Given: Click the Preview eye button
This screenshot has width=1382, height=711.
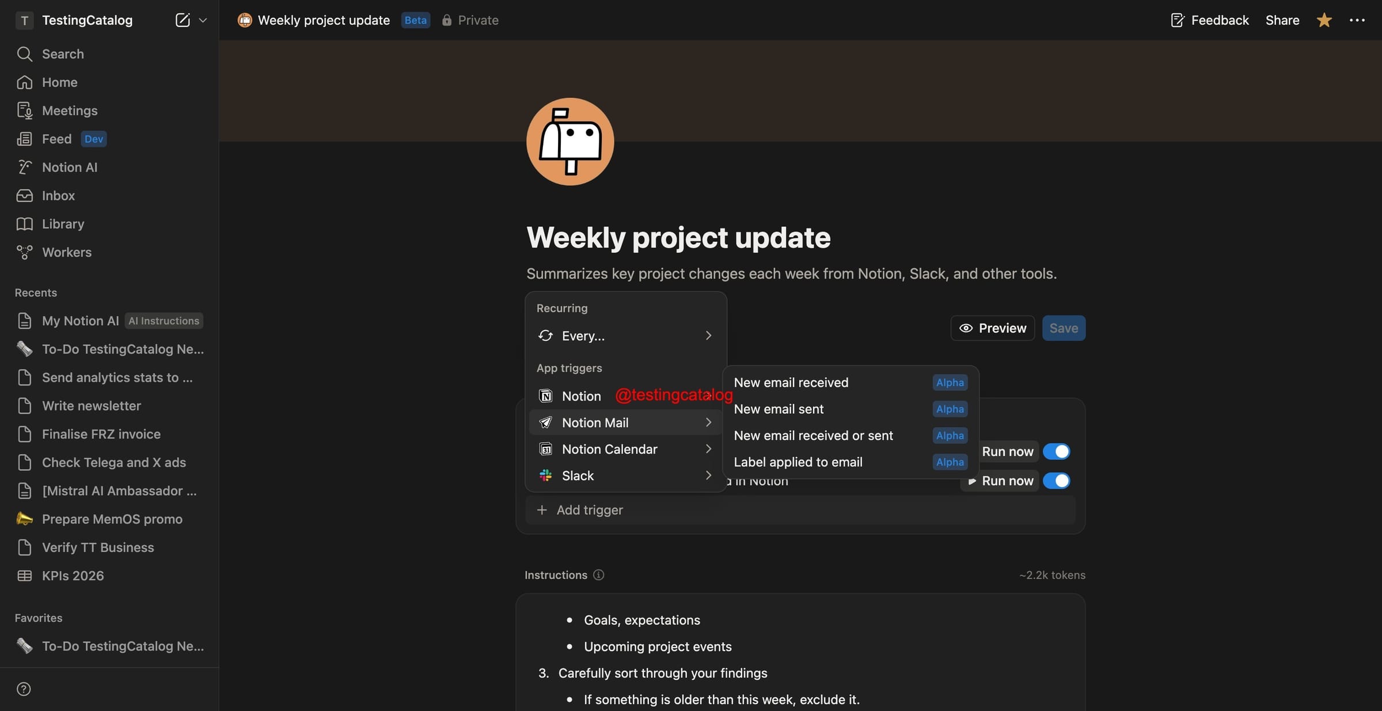Looking at the screenshot, I should (992, 328).
